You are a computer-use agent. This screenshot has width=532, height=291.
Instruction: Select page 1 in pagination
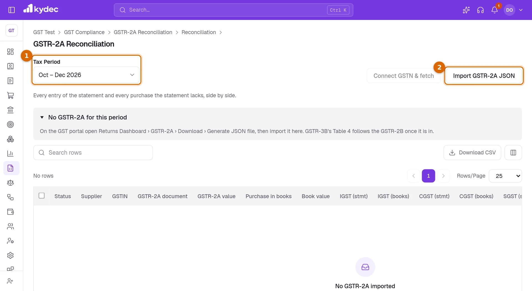[428, 176]
